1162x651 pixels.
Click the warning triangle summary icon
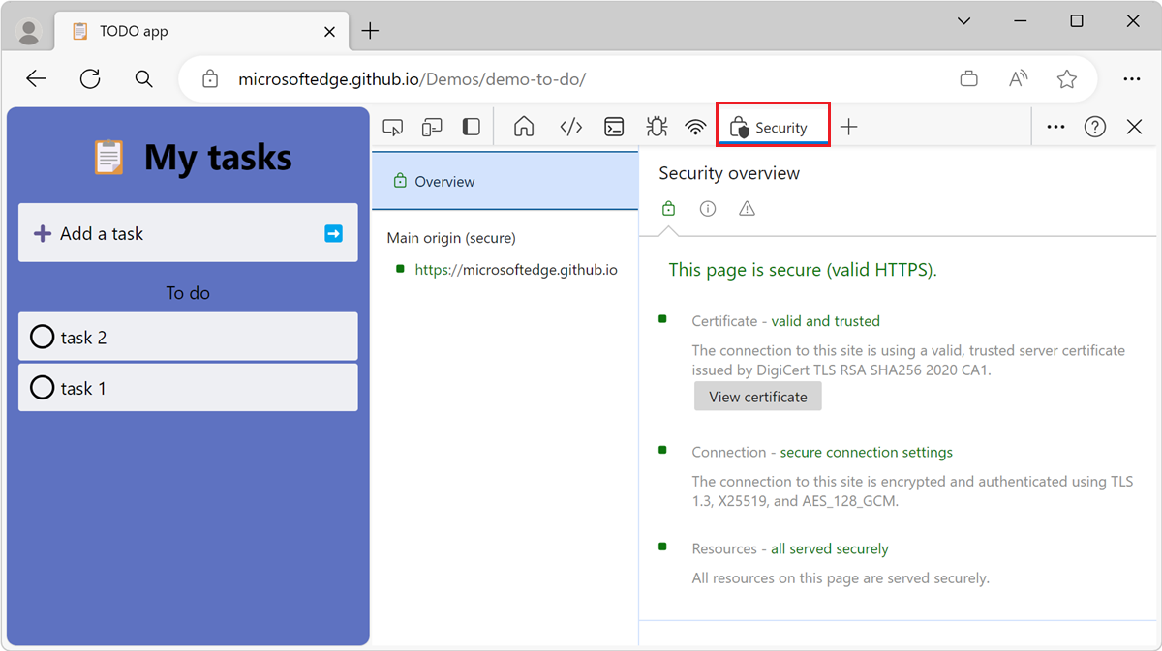click(747, 208)
